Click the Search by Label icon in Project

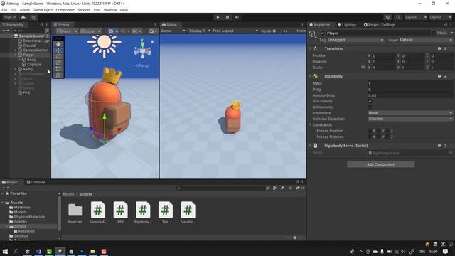(x=282, y=188)
